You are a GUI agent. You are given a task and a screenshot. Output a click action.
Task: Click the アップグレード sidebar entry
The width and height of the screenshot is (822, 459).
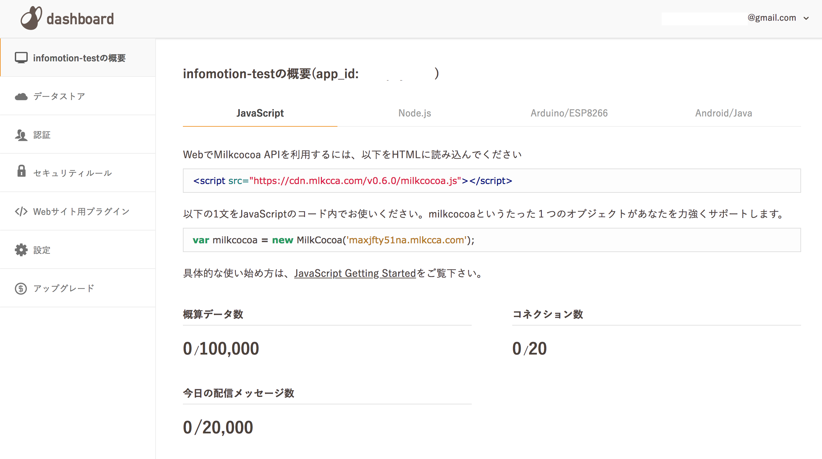pyautogui.click(x=63, y=288)
